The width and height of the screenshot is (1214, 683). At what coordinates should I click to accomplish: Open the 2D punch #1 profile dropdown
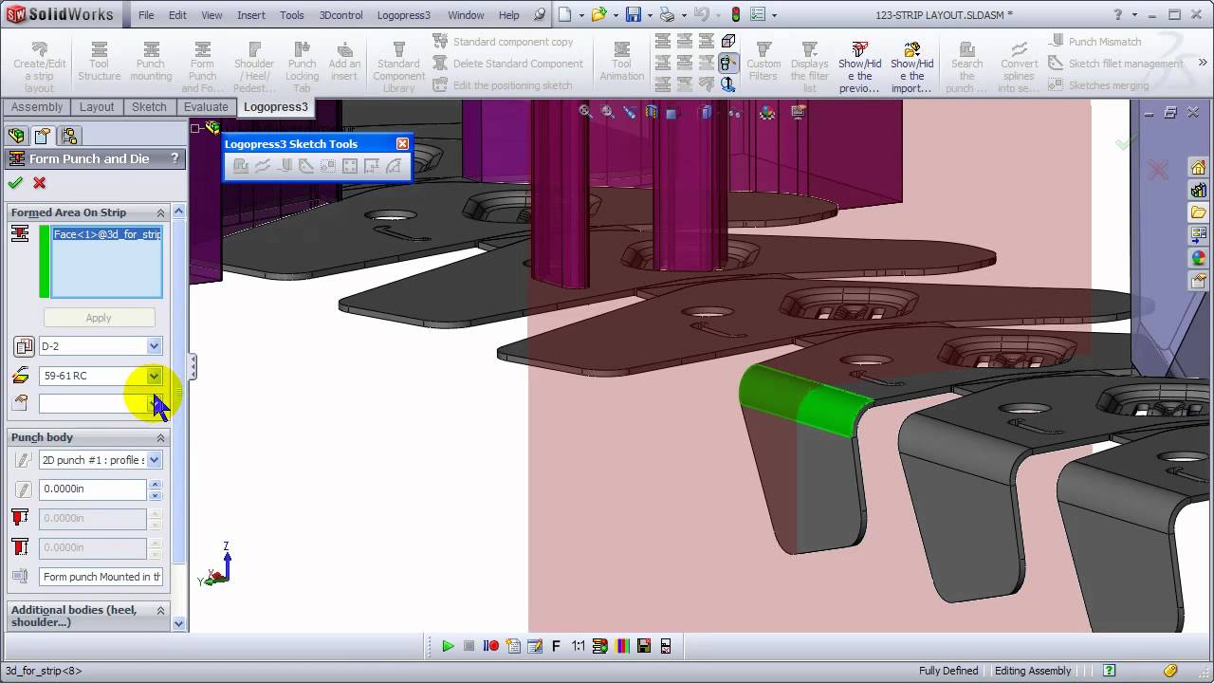154,460
